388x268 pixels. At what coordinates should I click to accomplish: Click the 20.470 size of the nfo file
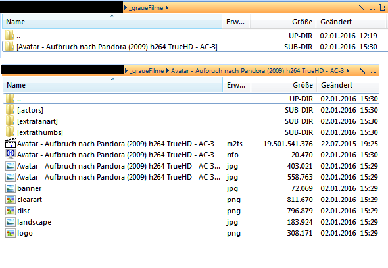coord(302,155)
